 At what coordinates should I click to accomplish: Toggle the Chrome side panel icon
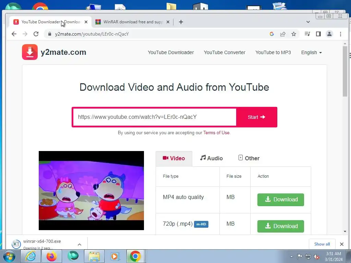pyautogui.click(x=318, y=34)
